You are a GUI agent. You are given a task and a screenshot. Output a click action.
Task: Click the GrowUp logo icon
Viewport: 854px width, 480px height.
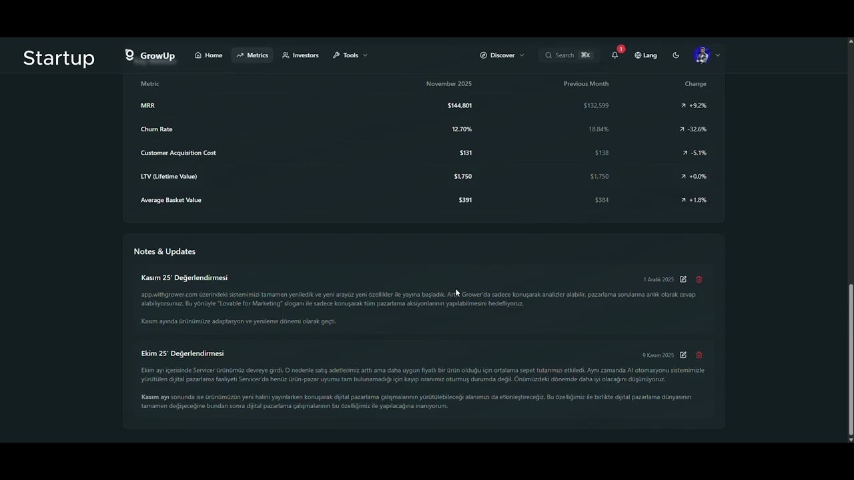click(x=129, y=55)
